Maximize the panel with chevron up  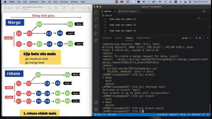point(204,38)
